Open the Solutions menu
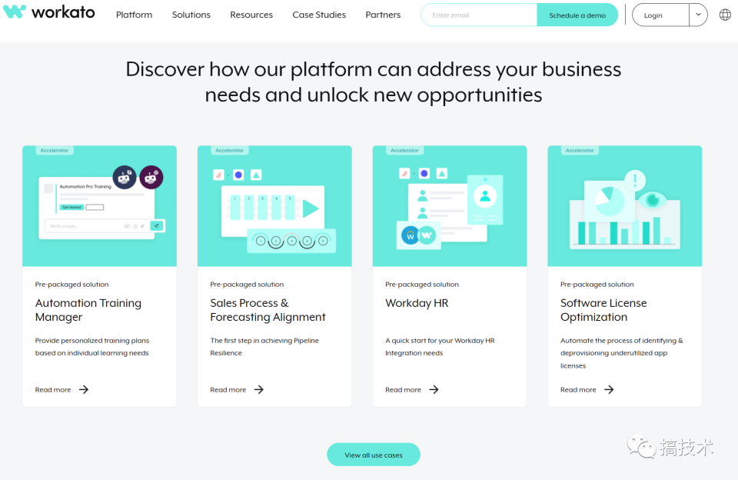Viewport: 738px width, 480px height. (191, 15)
